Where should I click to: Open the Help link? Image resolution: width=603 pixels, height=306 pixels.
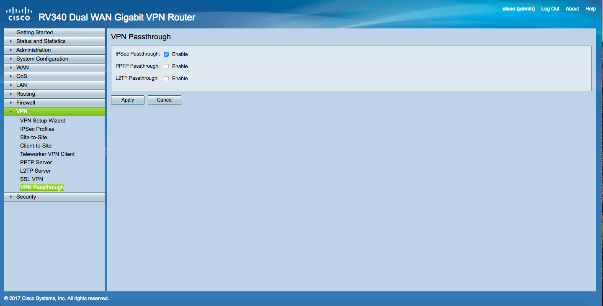tap(590, 9)
